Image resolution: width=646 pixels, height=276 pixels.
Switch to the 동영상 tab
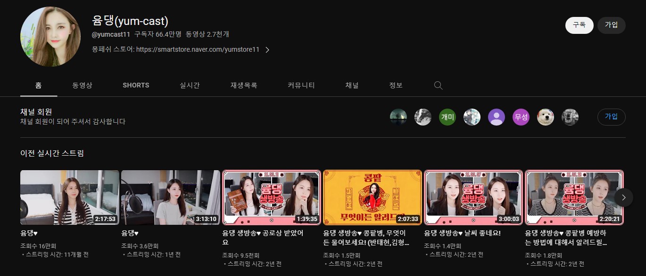coord(82,85)
